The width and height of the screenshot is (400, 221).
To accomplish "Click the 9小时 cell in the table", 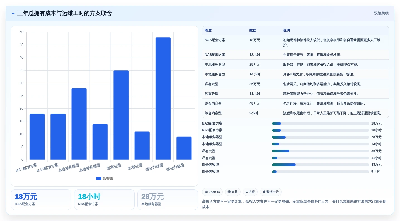I will (254, 113).
